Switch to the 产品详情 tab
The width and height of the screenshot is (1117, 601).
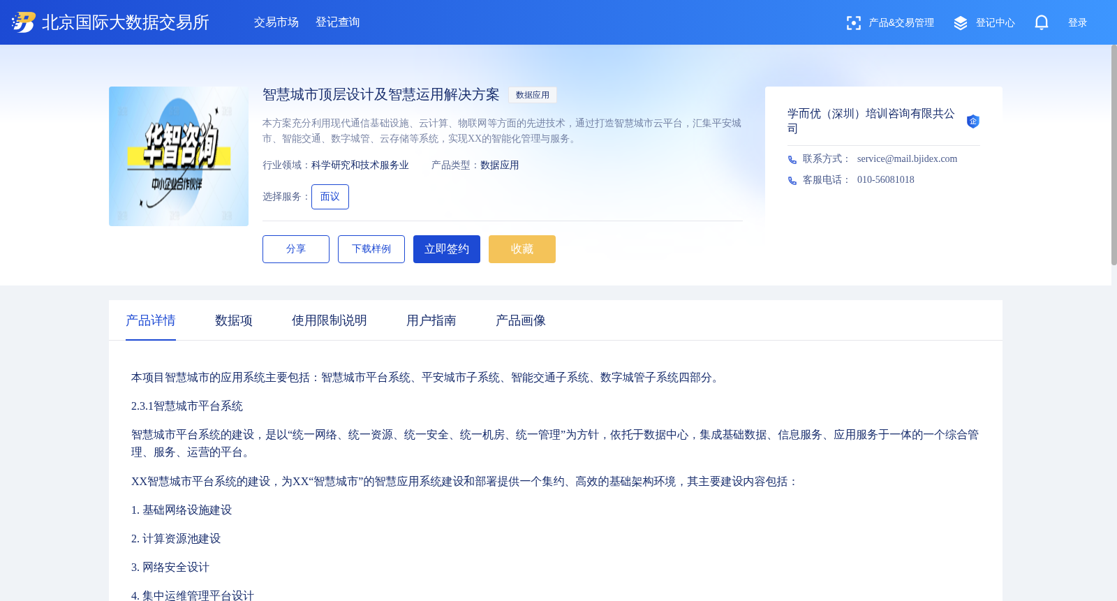coord(151,320)
